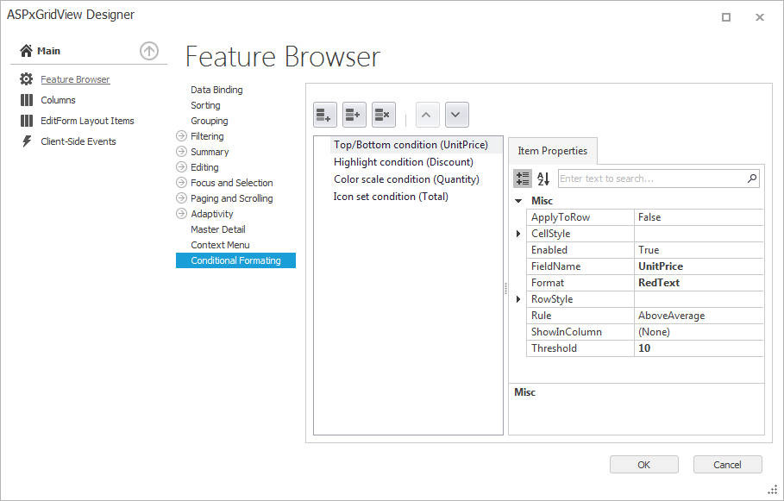Click the insert item toolbar icon
Viewport: 784px width, 501px height.
354,115
